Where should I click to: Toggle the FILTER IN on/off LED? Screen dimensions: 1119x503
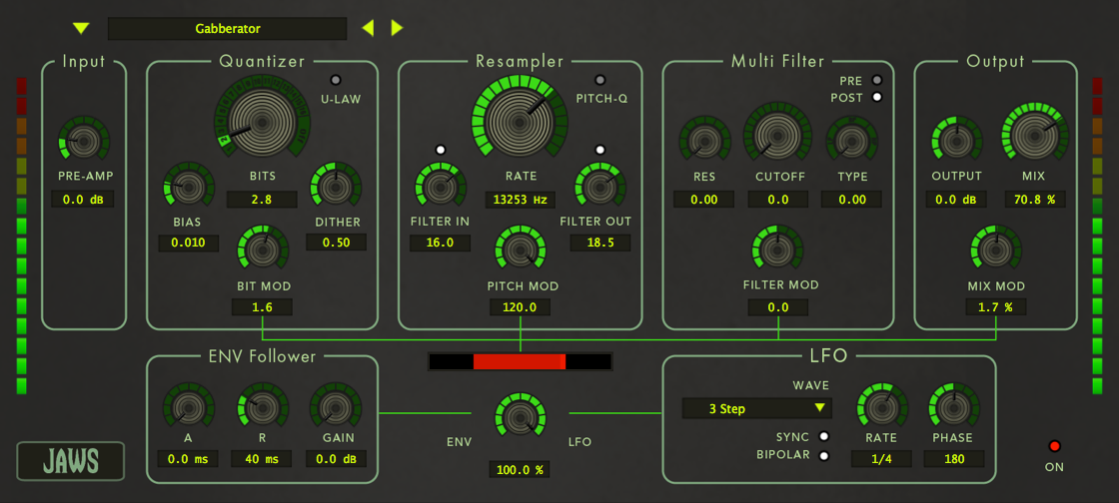(441, 150)
